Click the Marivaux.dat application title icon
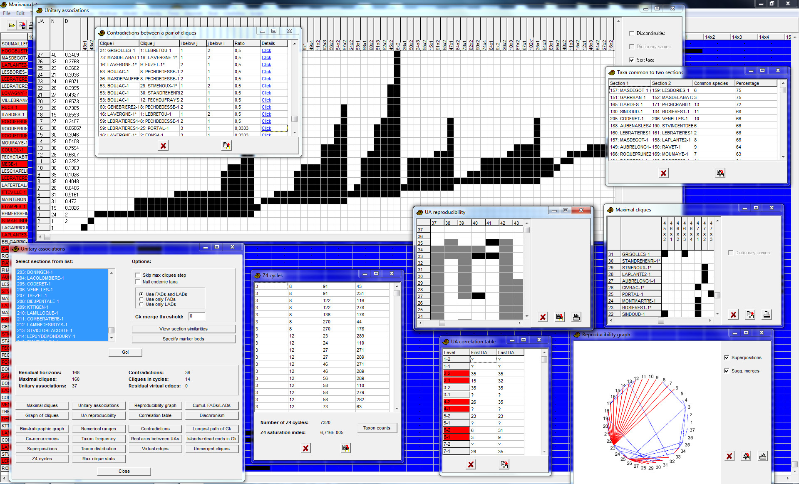This screenshot has height=484, width=799. (4, 4)
